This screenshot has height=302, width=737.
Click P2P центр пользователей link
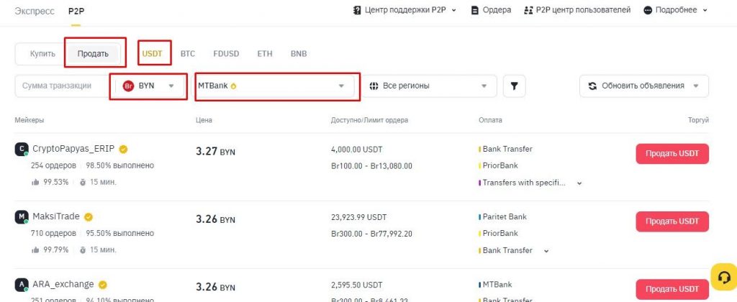(x=583, y=10)
